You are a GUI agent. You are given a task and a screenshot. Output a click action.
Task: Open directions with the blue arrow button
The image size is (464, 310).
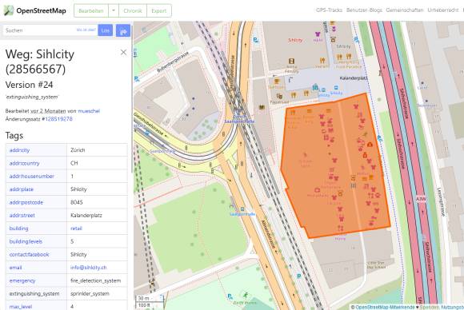pyautogui.click(x=123, y=30)
